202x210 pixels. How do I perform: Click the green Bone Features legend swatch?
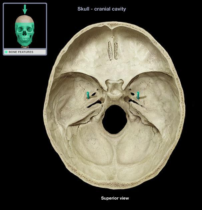pyautogui.click(x=6, y=52)
